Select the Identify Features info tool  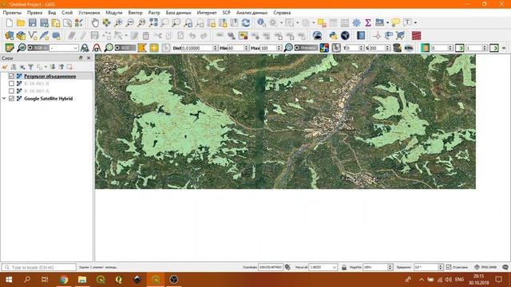tap(261, 23)
